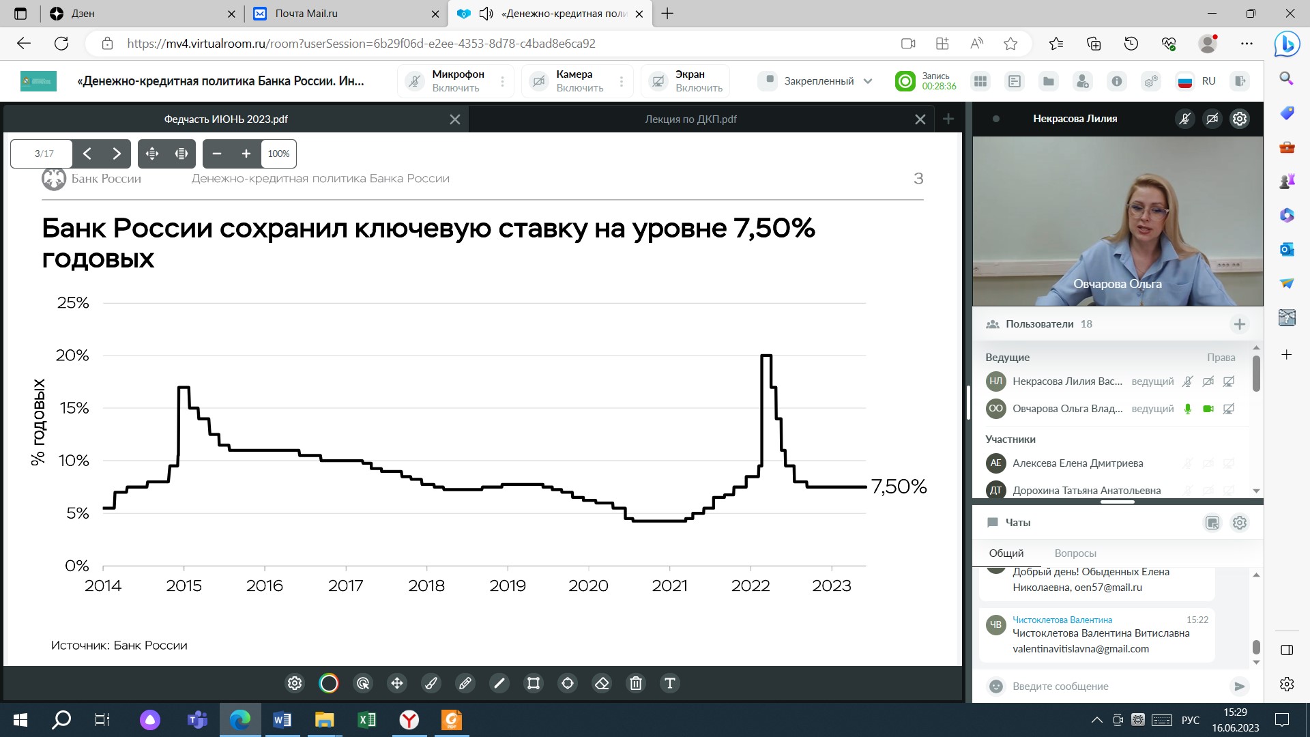Image resolution: width=1310 pixels, height=737 pixels.
Task: Click the page number field 3/17
Action: tap(42, 154)
